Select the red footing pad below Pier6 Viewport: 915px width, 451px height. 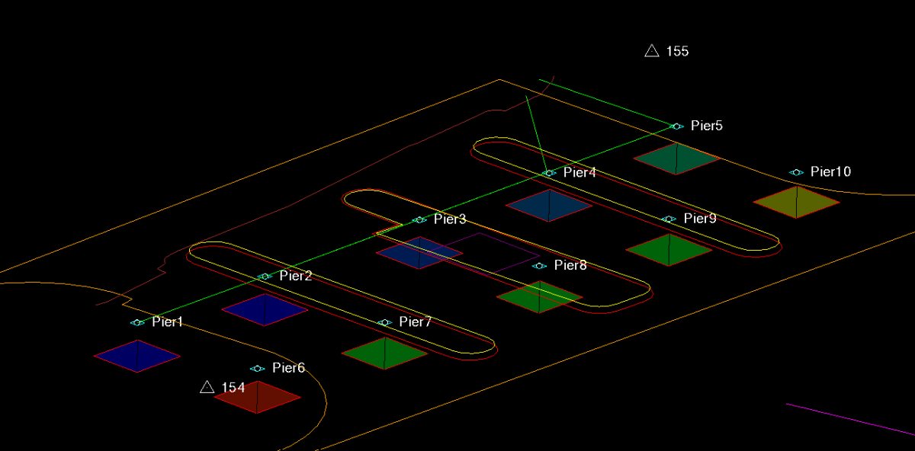click(x=257, y=397)
